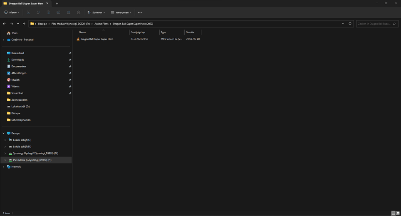Click the Delete trash icon
Screen dimensions: 401x216
79,12
